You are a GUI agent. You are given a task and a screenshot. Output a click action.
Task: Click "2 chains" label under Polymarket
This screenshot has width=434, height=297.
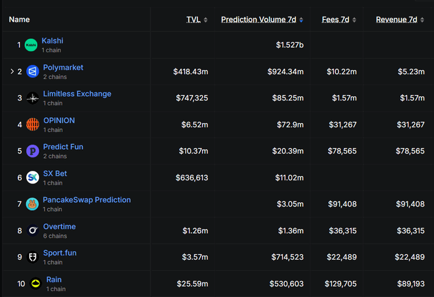pos(55,77)
